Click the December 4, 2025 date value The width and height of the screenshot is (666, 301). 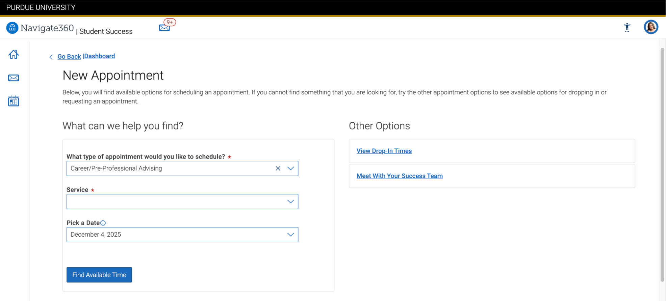pos(96,235)
